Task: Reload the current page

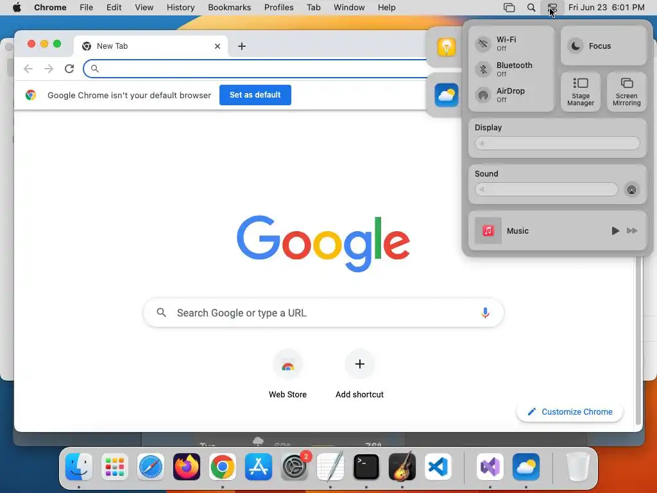Action: [x=69, y=69]
